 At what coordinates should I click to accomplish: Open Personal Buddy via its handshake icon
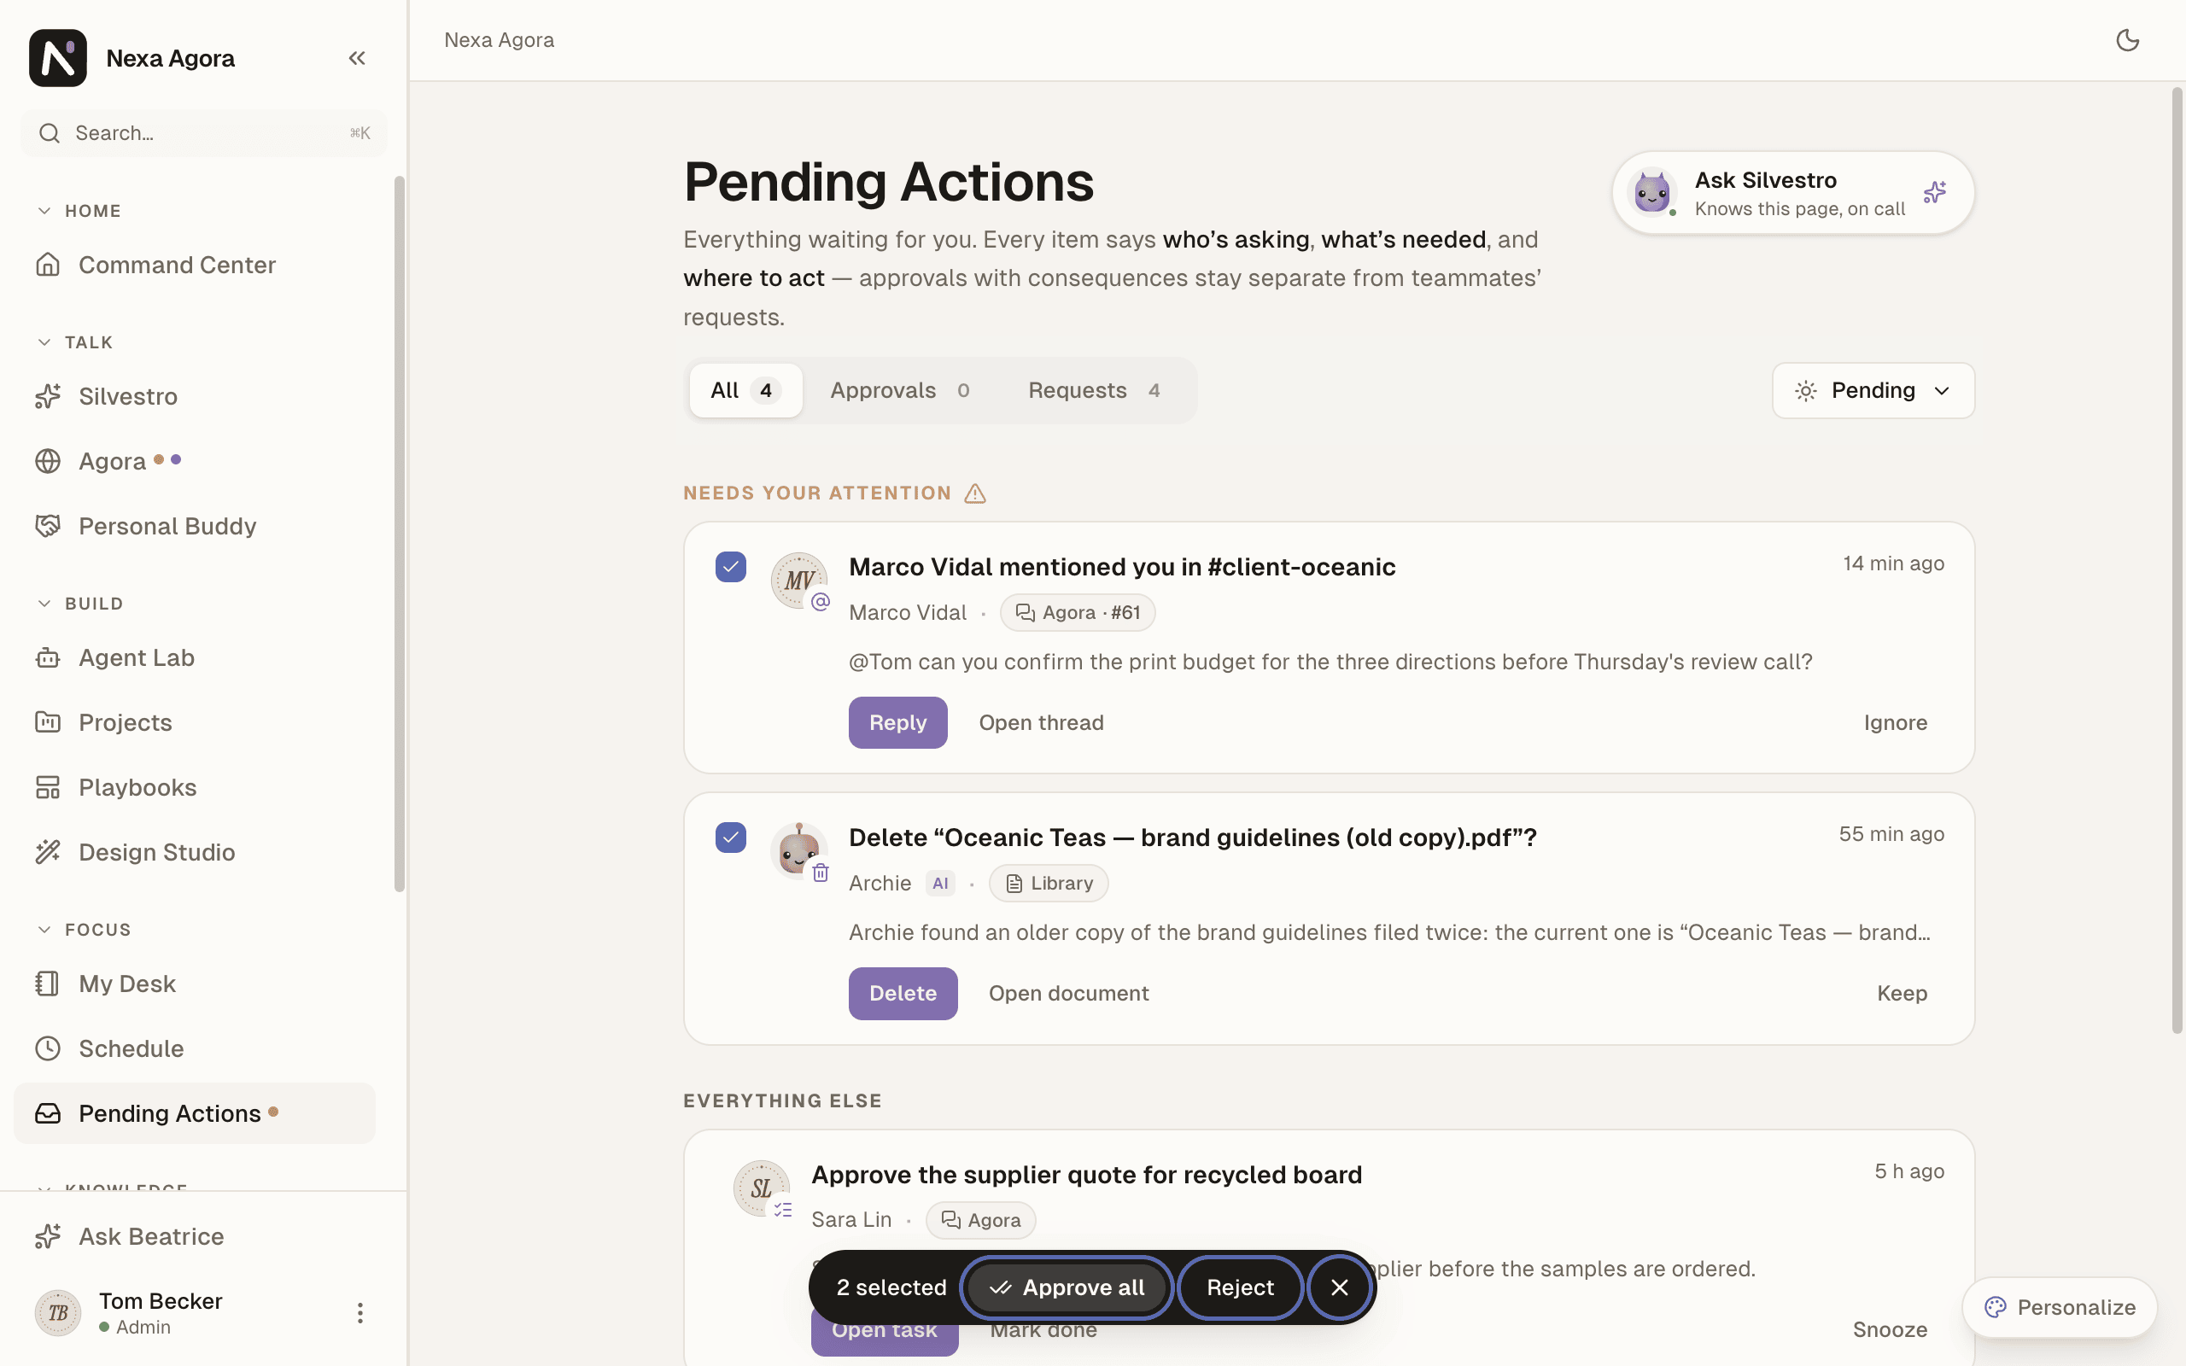48,526
